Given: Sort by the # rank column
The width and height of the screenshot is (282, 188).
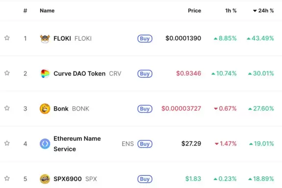Looking at the screenshot, I should click(25, 11).
